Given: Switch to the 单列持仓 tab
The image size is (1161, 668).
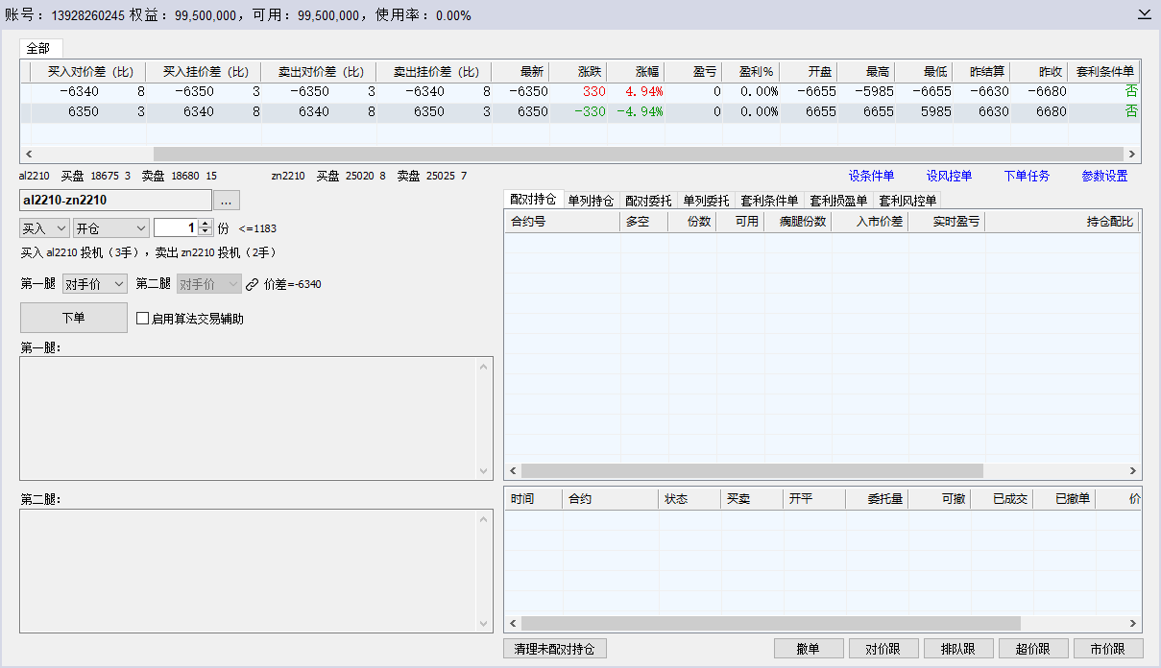Looking at the screenshot, I should click(591, 201).
